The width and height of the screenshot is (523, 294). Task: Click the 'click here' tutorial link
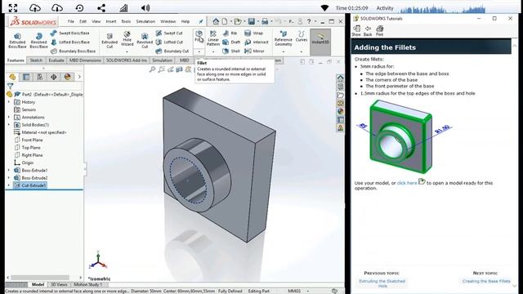[407, 183]
